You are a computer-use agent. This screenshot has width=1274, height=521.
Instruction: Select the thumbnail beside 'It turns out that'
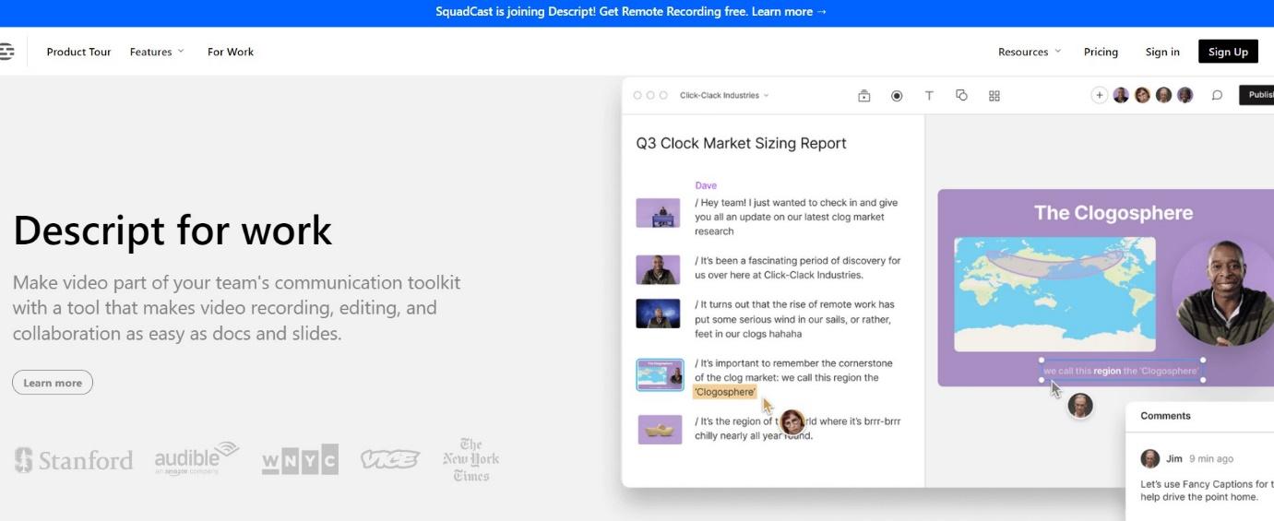click(658, 314)
